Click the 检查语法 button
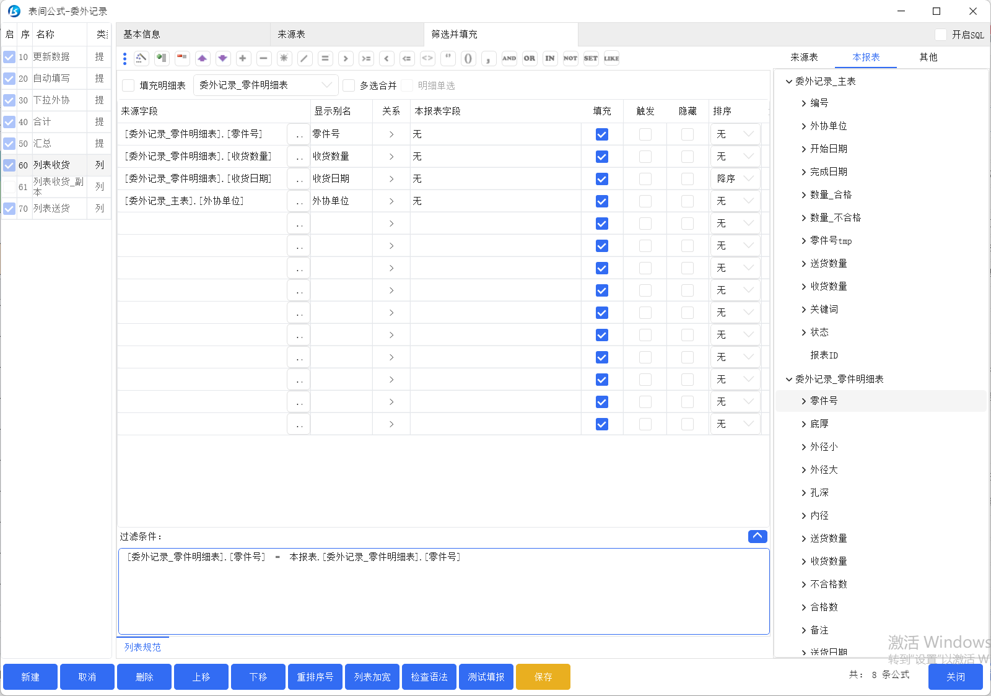 429,677
